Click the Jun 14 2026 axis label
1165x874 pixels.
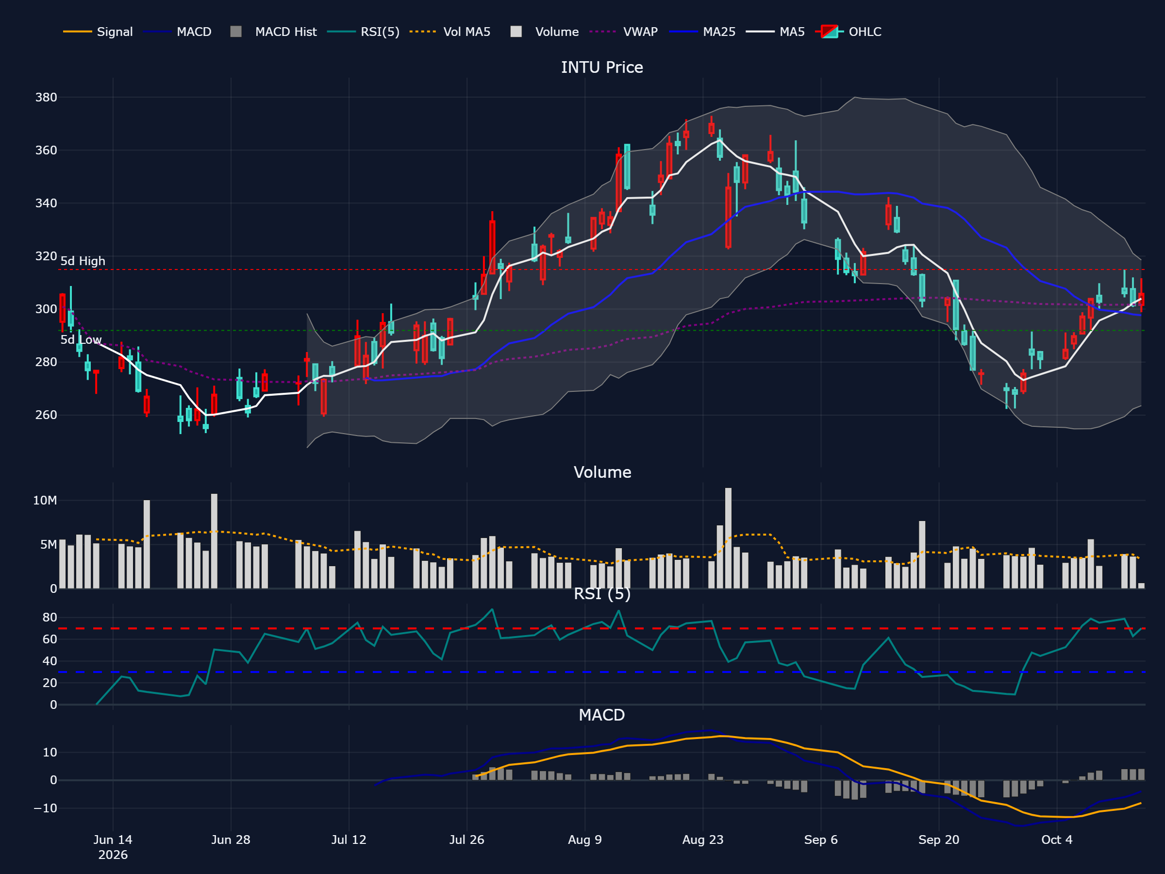click(113, 847)
